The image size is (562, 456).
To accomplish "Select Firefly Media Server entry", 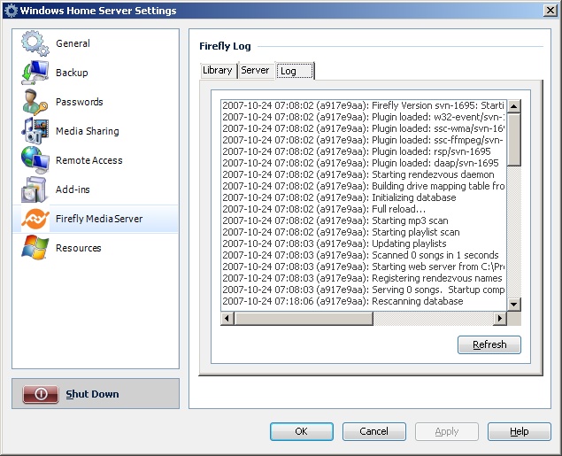I will [x=96, y=219].
